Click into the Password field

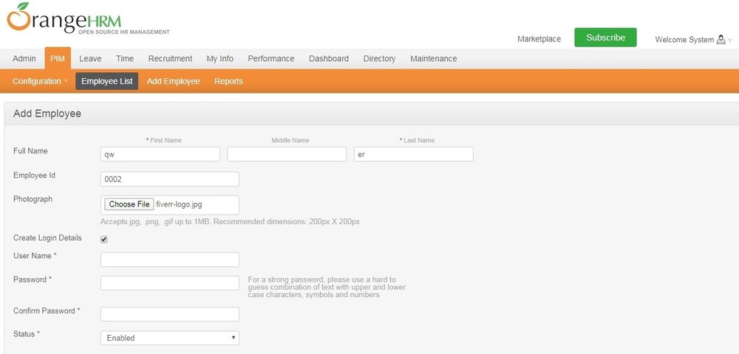coord(170,283)
